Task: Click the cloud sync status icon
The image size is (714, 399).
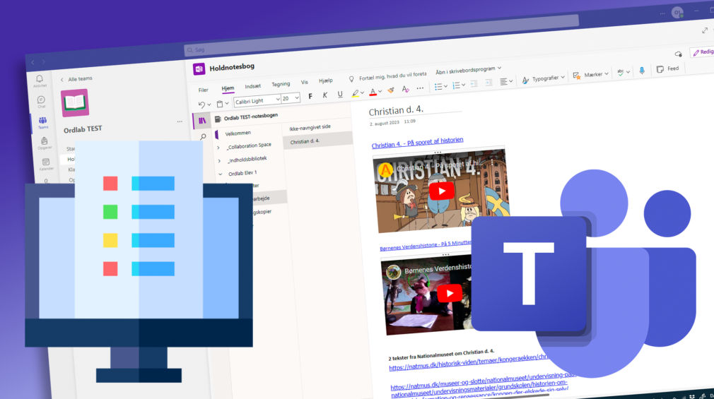Action: [x=679, y=54]
